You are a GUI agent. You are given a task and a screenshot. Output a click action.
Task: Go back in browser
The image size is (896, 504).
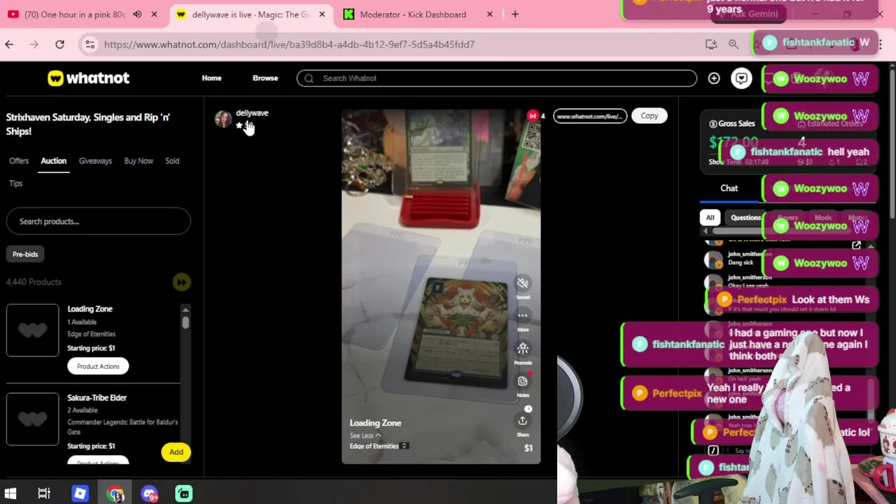(9, 44)
